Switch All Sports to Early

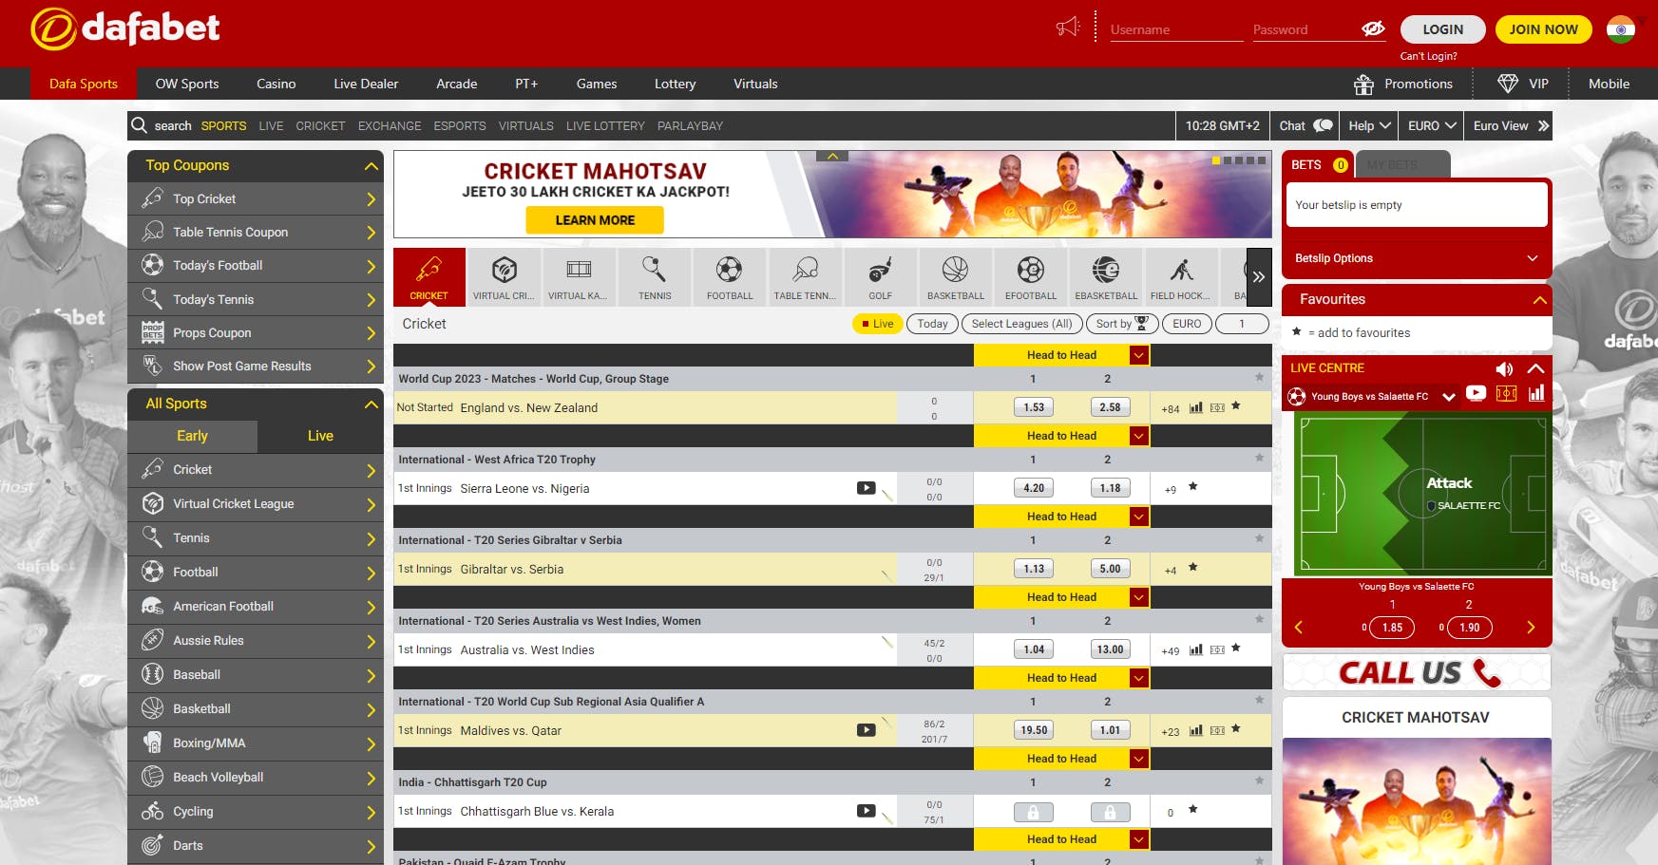coord(192,436)
